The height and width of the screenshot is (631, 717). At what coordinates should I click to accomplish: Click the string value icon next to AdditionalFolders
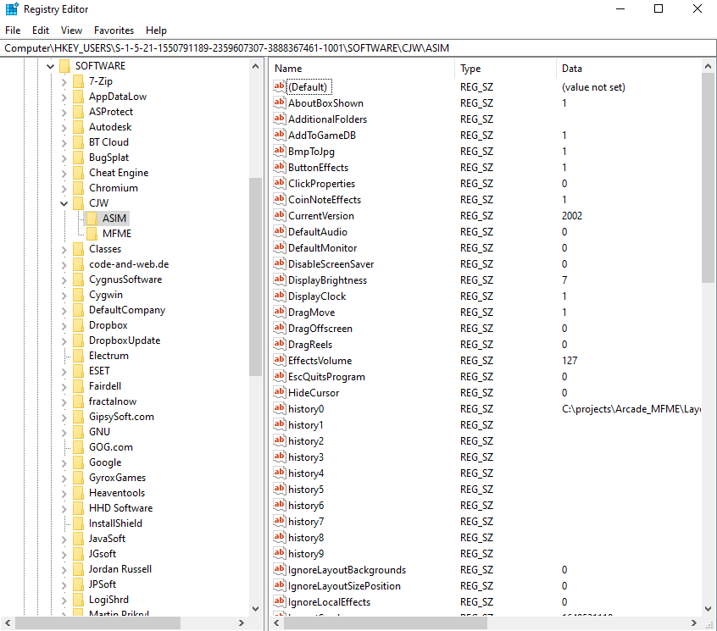pos(280,119)
